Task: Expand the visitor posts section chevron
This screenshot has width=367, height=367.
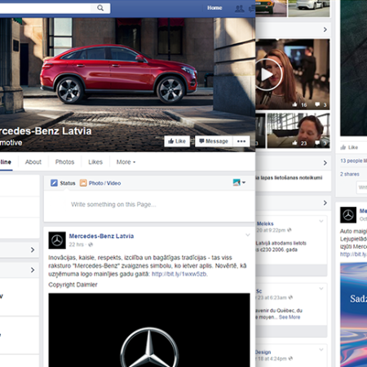Action: point(325,202)
